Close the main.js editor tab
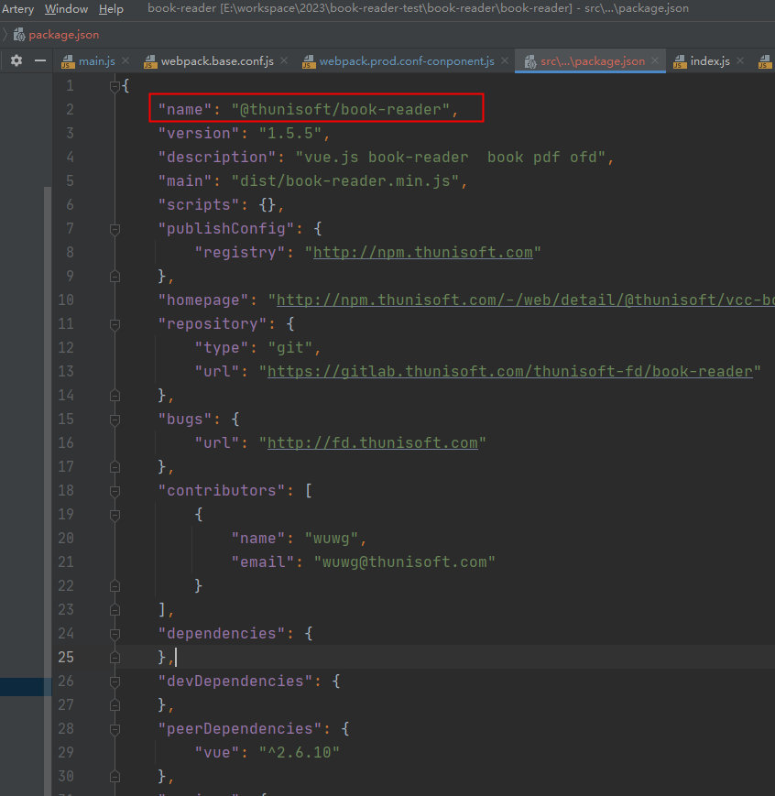 pos(126,62)
